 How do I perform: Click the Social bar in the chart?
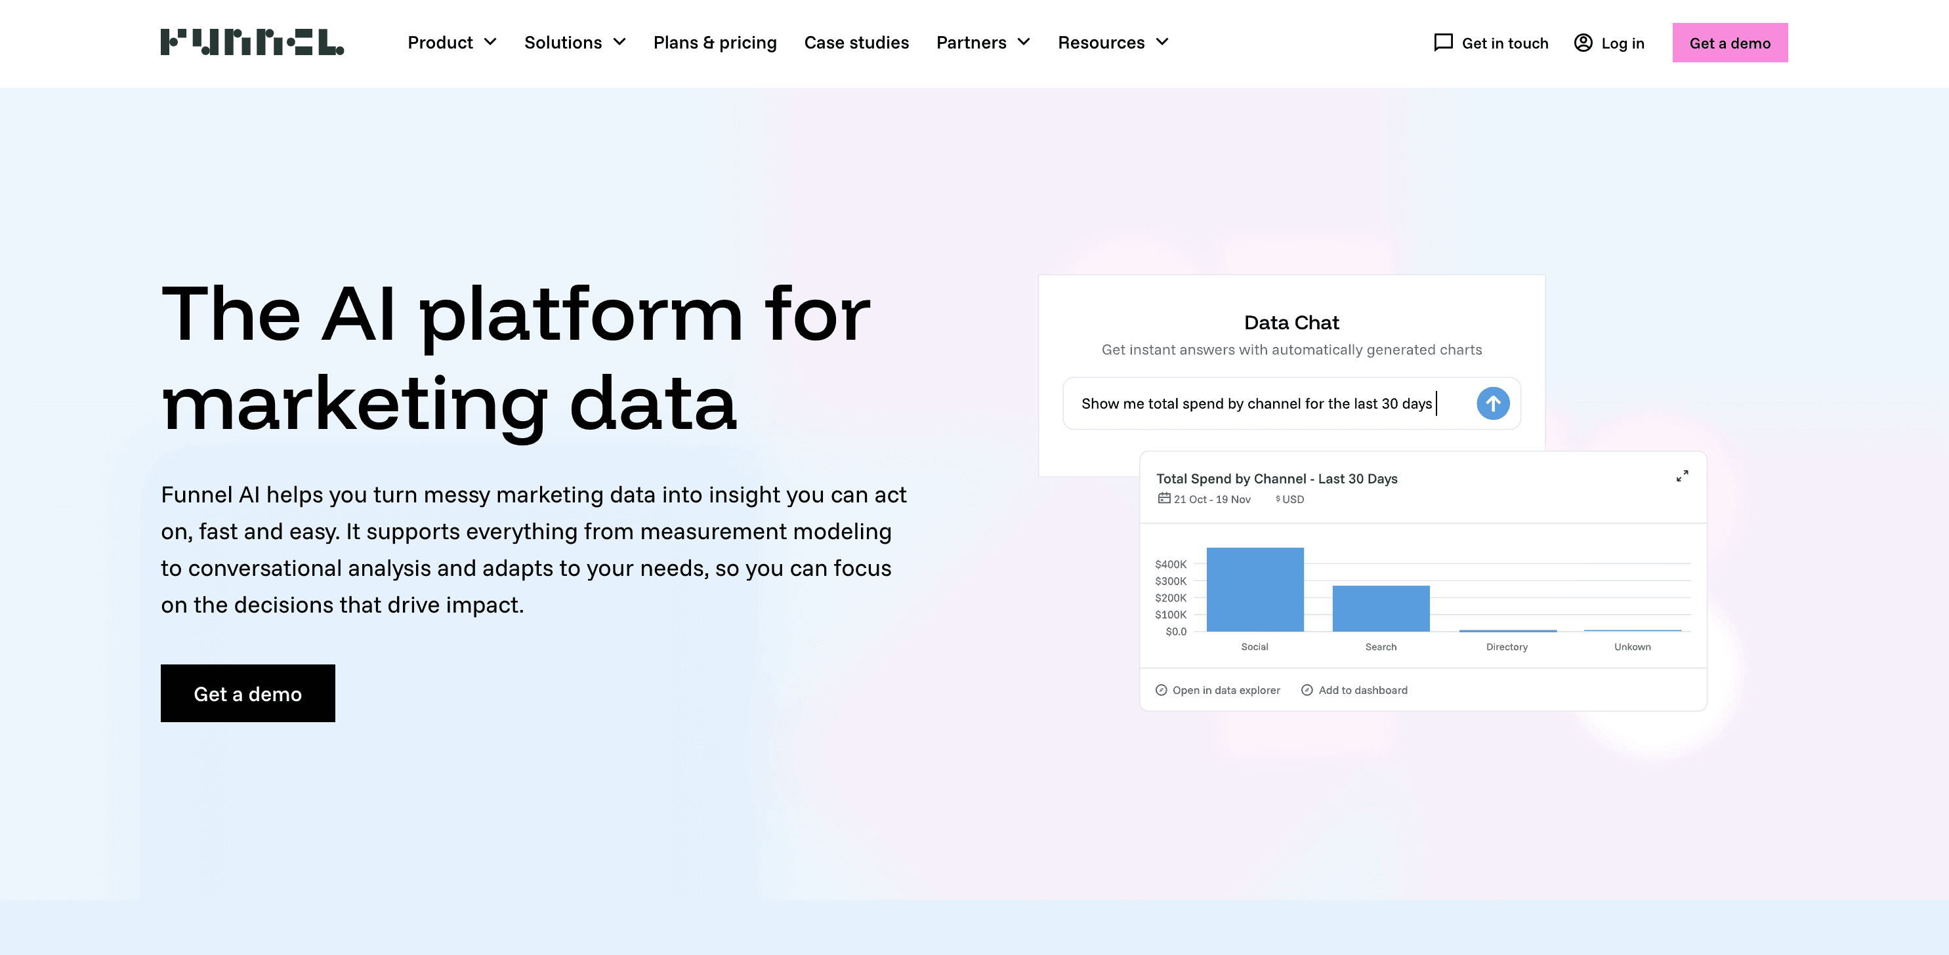(x=1255, y=590)
